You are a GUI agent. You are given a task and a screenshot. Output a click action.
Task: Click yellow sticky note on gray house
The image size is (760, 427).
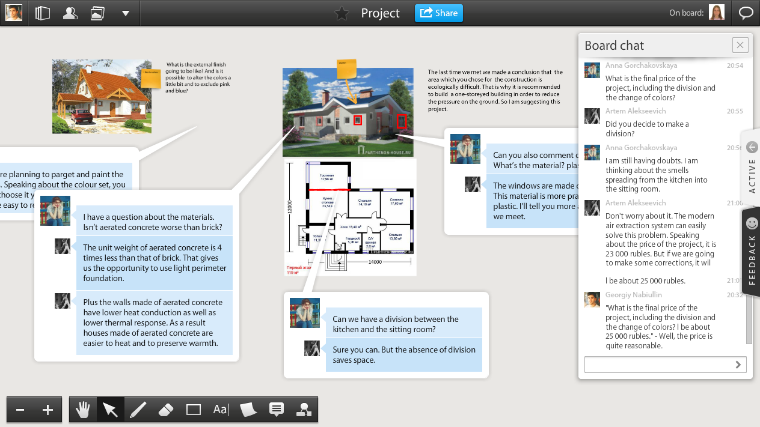tap(346, 69)
